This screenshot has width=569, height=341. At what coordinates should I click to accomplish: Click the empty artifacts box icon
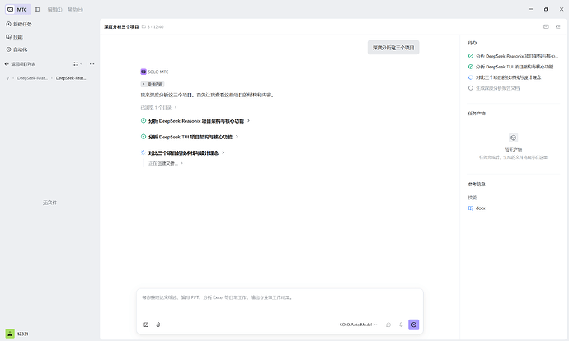513,138
